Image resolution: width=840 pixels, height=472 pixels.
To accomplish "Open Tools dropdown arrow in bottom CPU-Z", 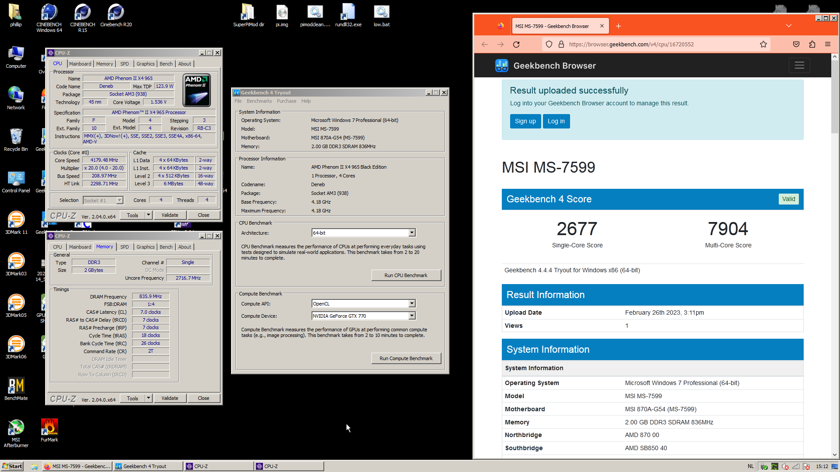I will pyautogui.click(x=149, y=398).
